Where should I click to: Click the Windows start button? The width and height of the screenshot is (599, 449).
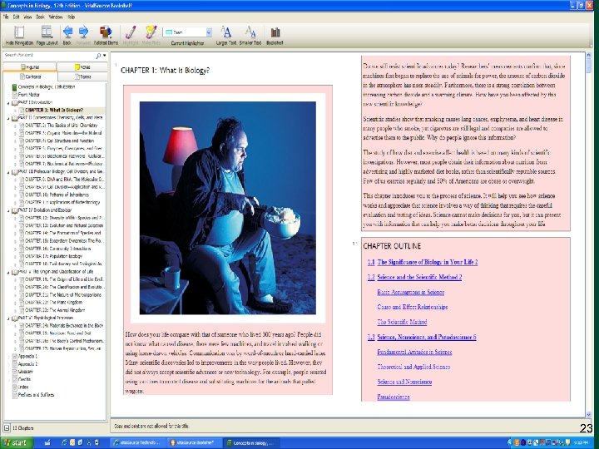click(x=17, y=443)
